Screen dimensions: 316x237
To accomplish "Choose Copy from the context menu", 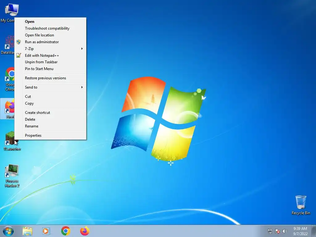I will [50, 103].
